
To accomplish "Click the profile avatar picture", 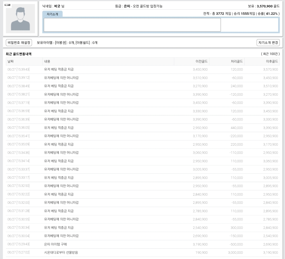I will 20,19.
